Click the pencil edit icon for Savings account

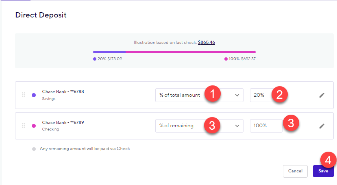(x=322, y=95)
